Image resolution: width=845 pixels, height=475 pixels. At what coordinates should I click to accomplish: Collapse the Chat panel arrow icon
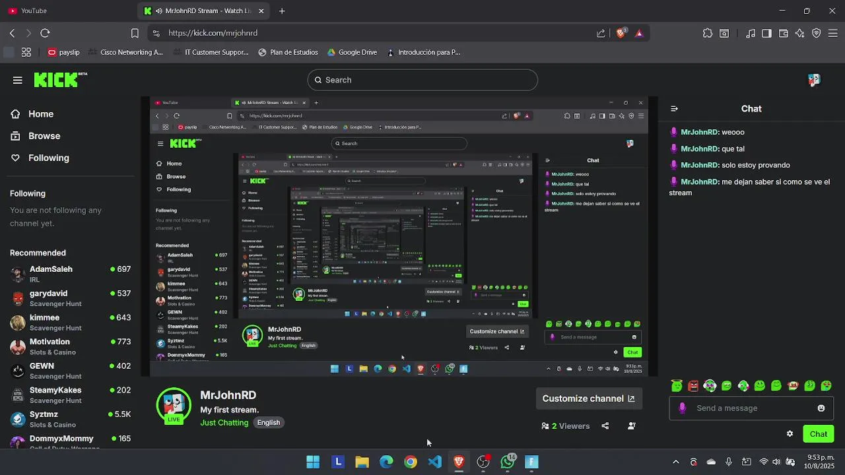pos(674,109)
